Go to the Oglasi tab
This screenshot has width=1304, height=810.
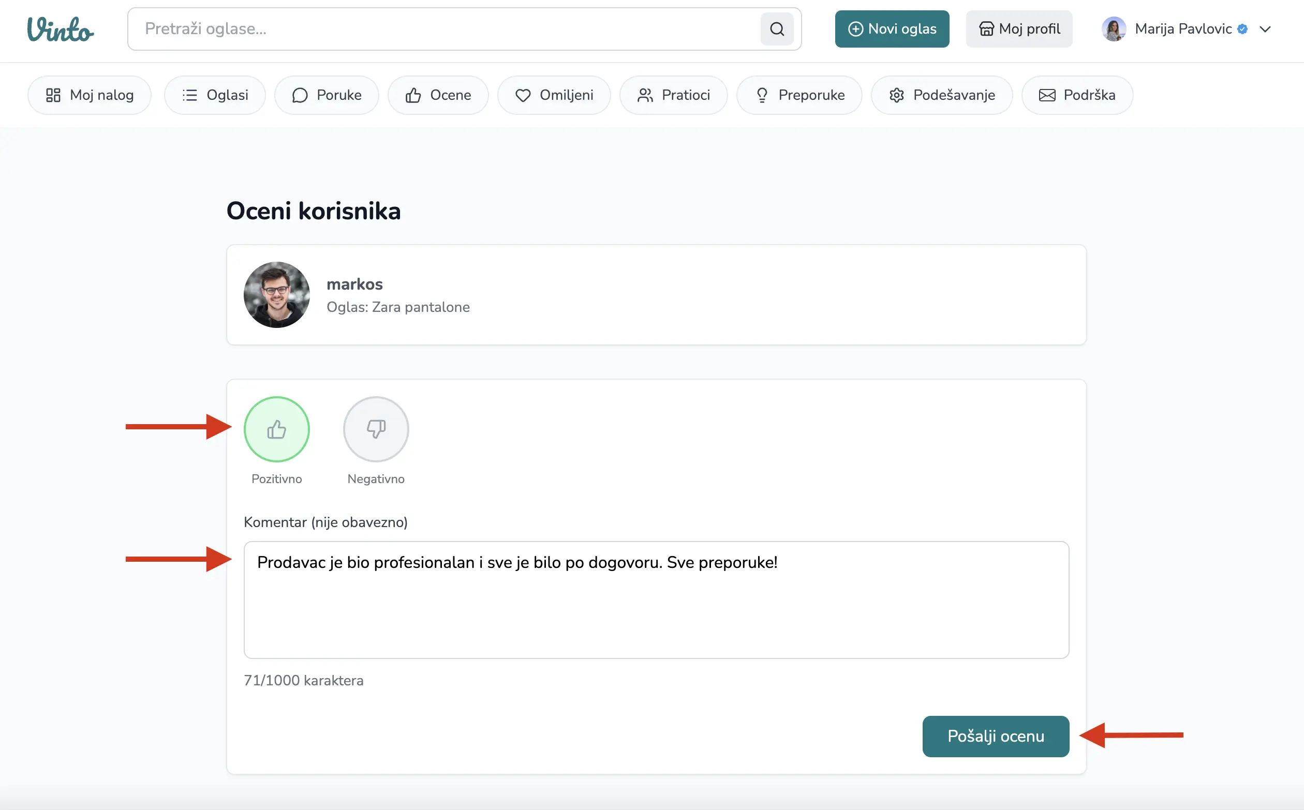pos(215,95)
